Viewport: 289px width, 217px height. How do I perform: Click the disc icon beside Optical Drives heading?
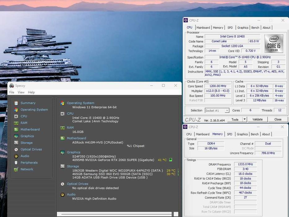click(63, 184)
